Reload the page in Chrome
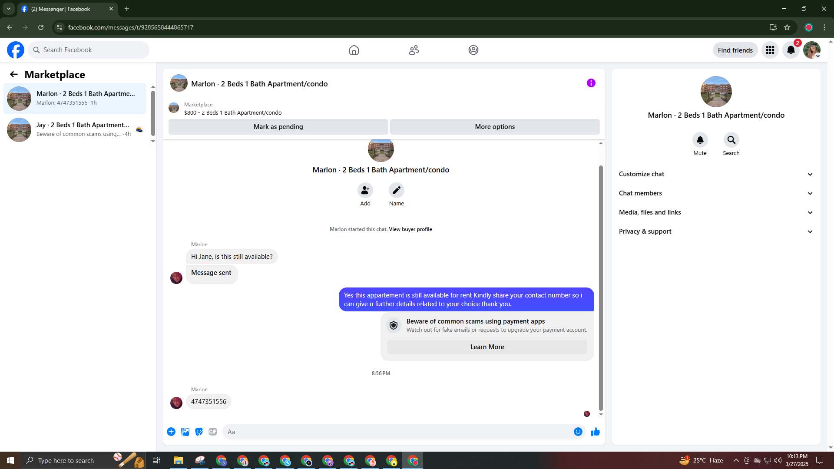The height and width of the screenshot is (469, 834). tap(41, 27)
